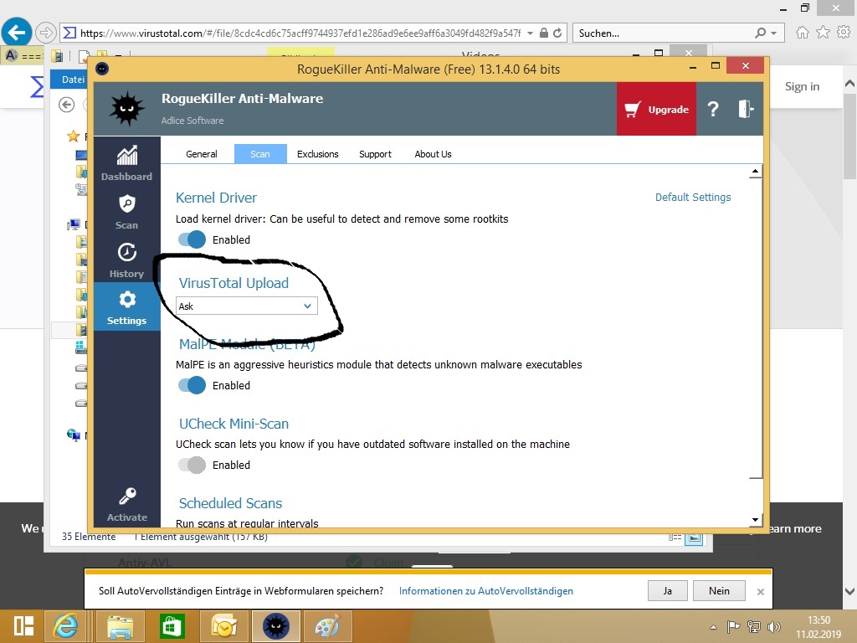Open the address bar dropdown arrow
Viewport: 857px width, 643px height.
(x=530, y=33)
